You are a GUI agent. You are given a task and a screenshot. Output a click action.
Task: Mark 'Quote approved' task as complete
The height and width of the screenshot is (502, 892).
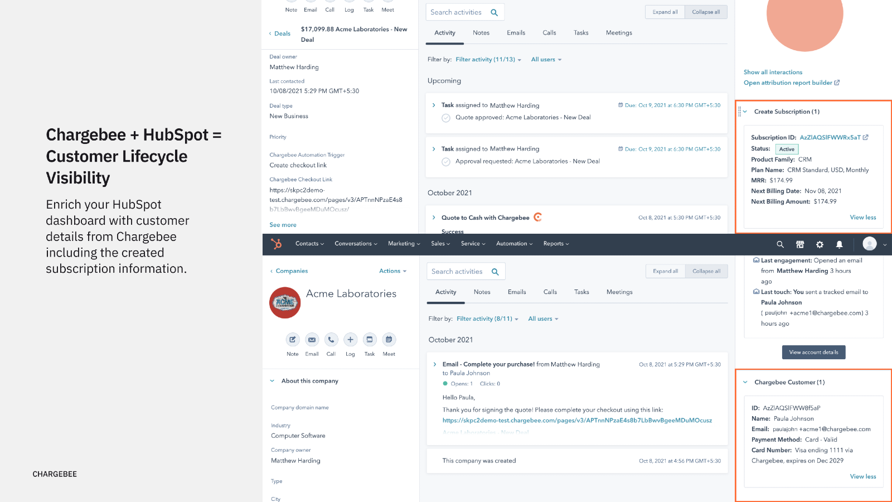[446, 118]
